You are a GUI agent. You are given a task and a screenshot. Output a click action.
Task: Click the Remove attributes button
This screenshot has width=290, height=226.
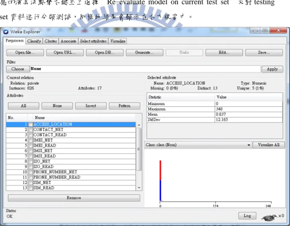click(74, 198)
